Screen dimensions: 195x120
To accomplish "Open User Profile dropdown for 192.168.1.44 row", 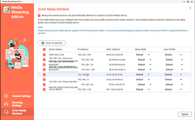I will coord(174,84).
